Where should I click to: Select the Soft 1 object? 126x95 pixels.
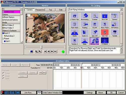click(11, 41)
